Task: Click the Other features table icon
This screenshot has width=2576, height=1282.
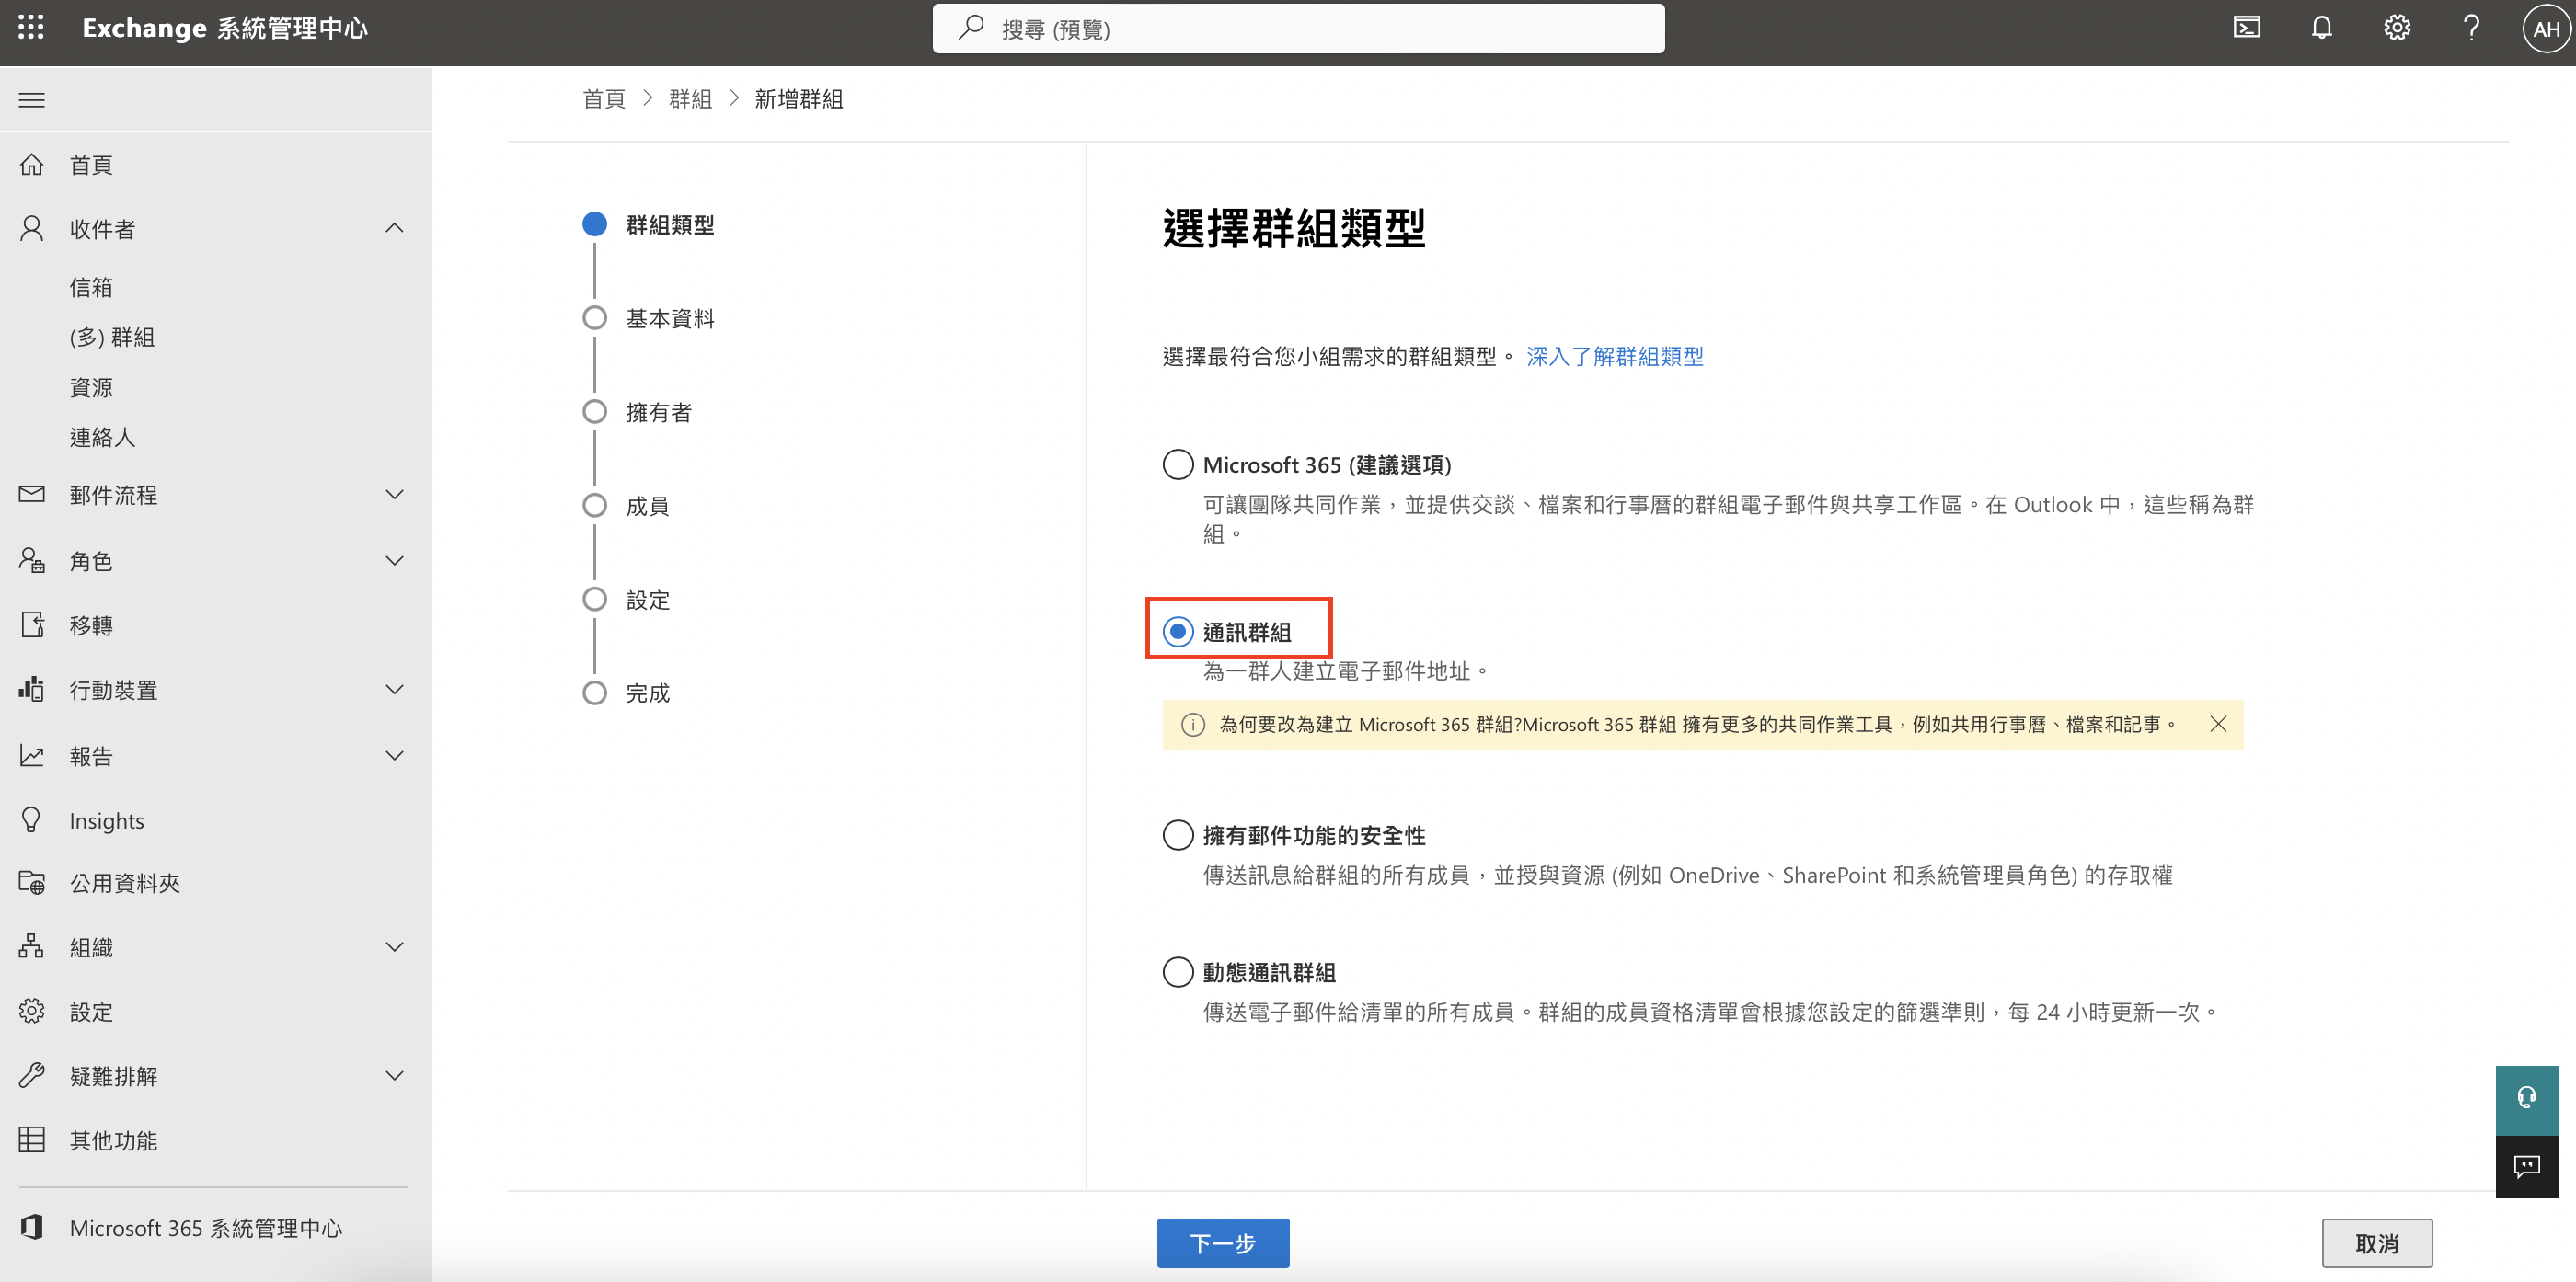Action: click(32, 1140)
